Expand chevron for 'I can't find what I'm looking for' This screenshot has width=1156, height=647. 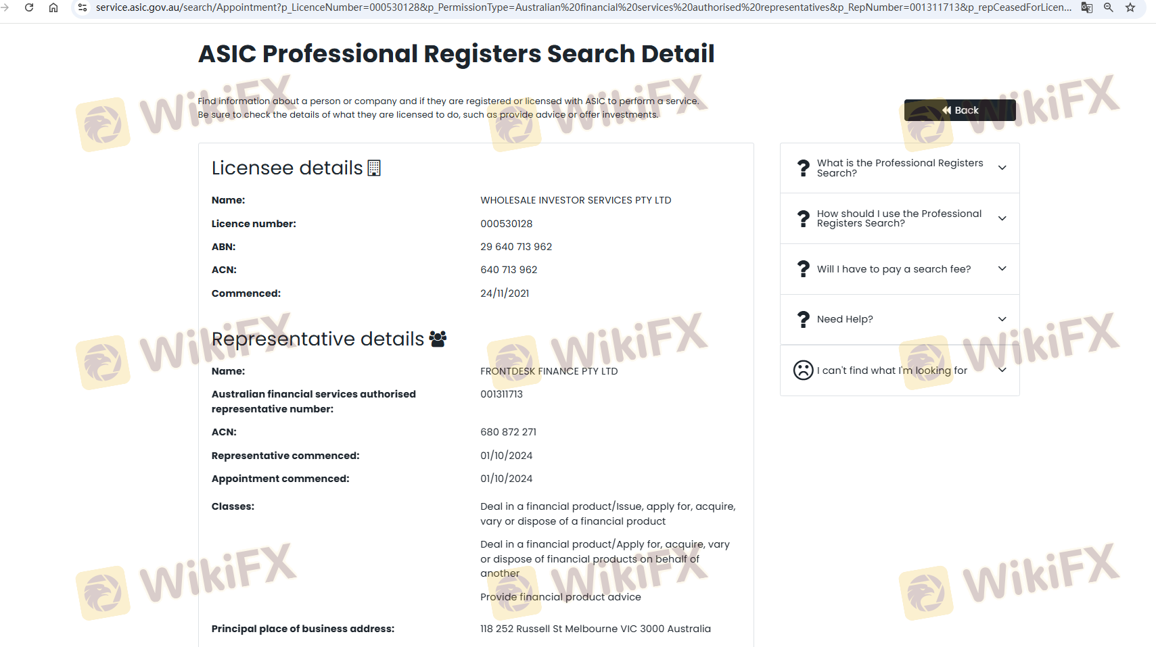pos(1002,370)
